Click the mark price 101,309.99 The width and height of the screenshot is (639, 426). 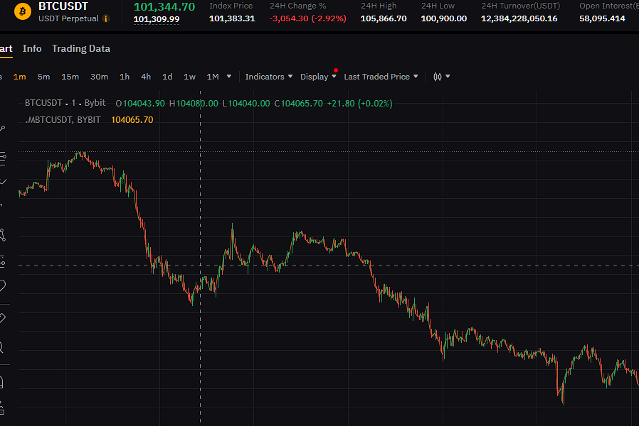click(157, 19)
